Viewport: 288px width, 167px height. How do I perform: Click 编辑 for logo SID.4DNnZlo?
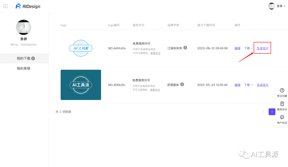238,85
